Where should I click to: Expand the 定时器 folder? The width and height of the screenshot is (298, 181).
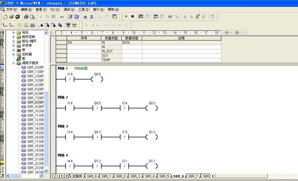coord(13,54)
